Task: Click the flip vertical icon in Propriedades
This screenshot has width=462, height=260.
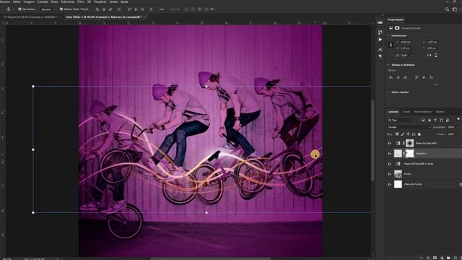Action: (x=436, y=55)
